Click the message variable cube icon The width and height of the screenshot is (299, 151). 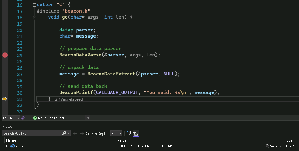[x=13, y=146]
